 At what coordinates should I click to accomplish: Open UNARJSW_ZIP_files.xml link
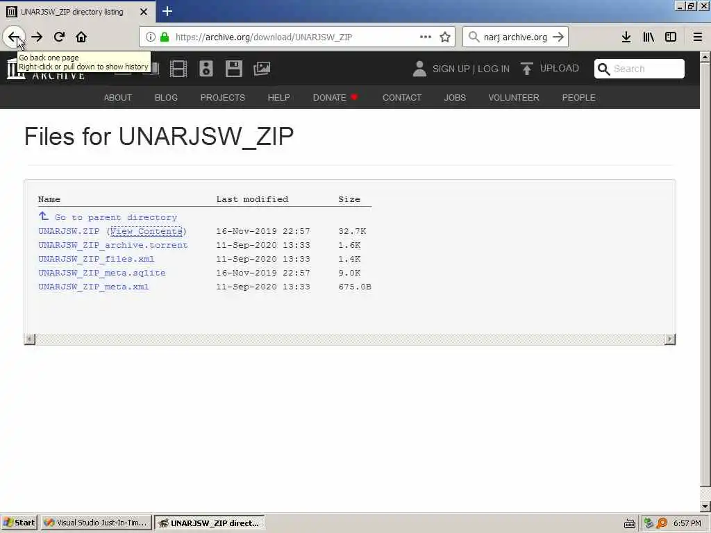coord(96,259)
